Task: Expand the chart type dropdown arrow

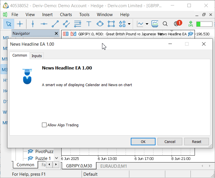Action: coord(147,24)
